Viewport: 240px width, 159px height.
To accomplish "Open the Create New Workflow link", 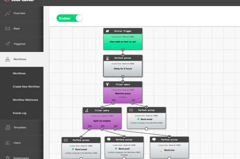I will click(26, 87).
